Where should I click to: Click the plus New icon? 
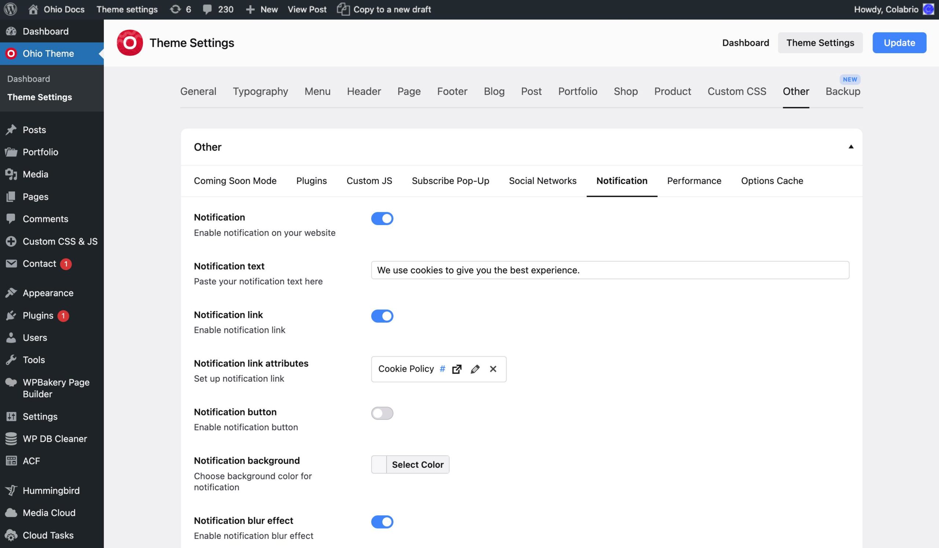(250, 9)
